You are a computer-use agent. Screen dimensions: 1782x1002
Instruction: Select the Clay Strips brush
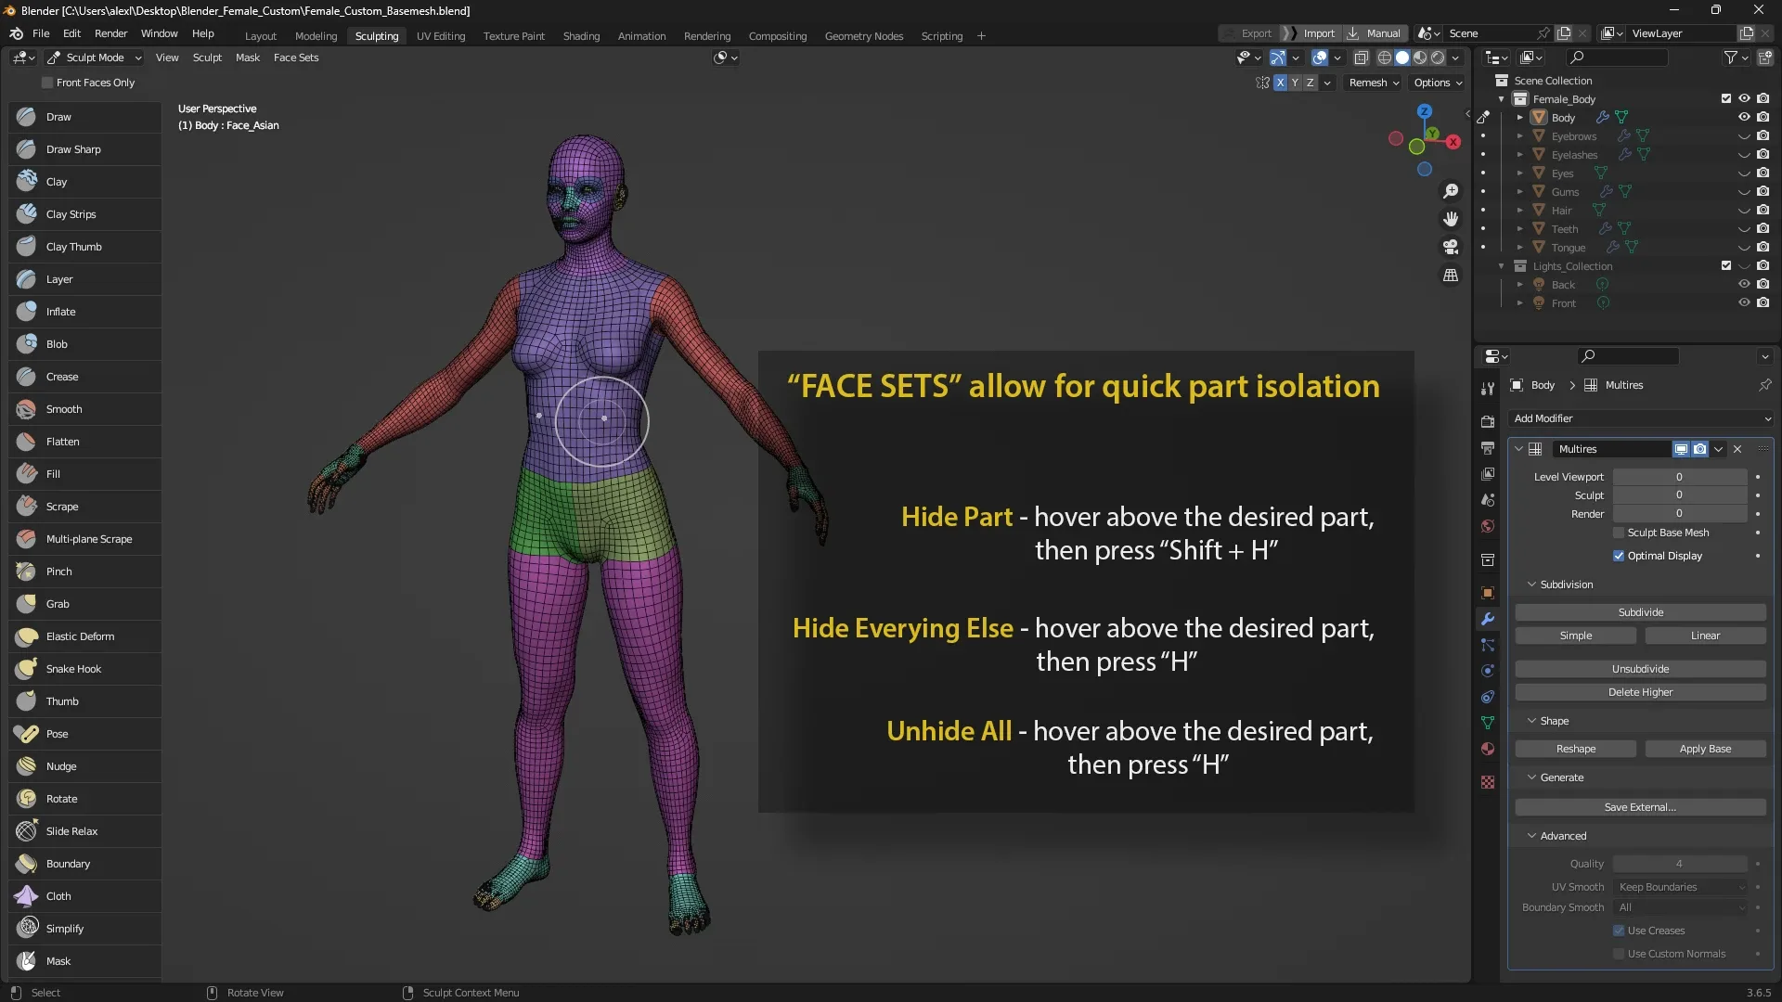pos(71,214)
